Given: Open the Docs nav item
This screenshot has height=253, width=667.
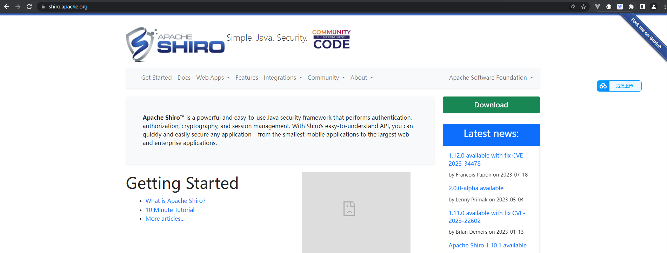Looking at the screenshot, I should point(184,78).
